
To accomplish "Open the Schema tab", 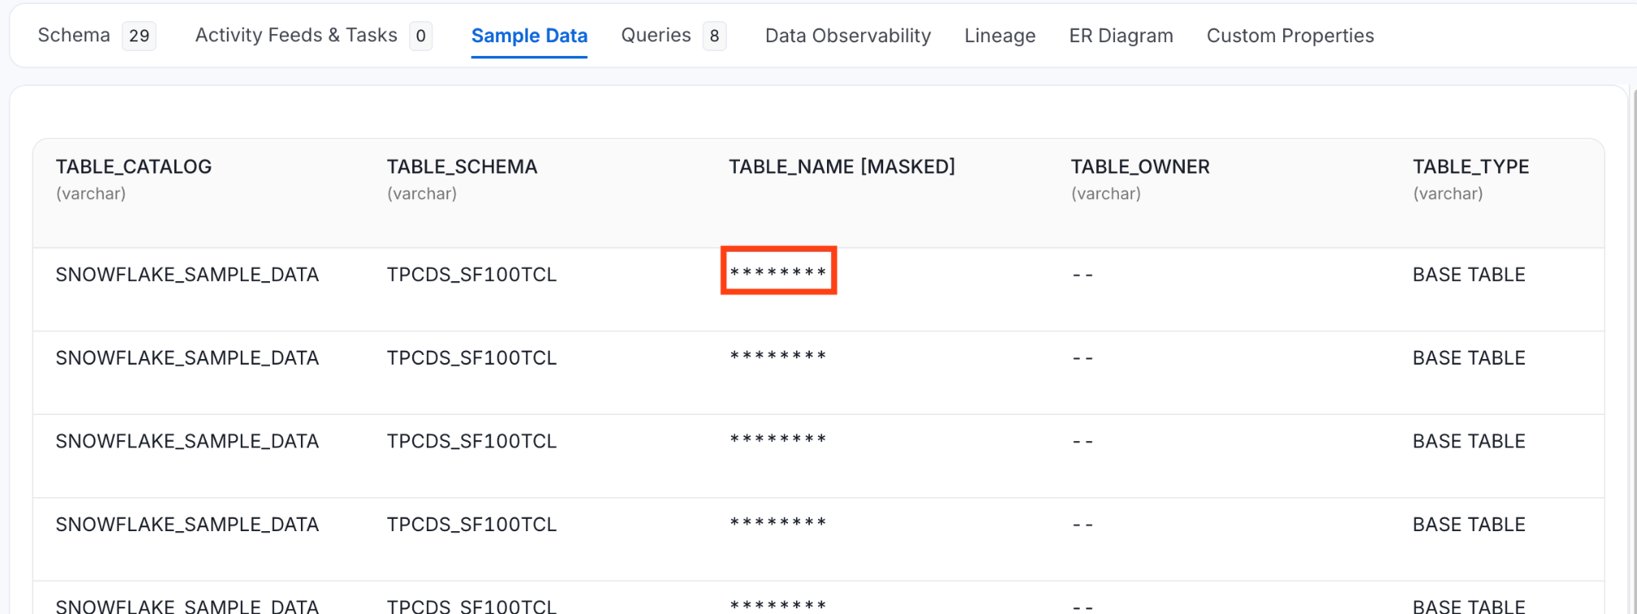I will 74,36.
